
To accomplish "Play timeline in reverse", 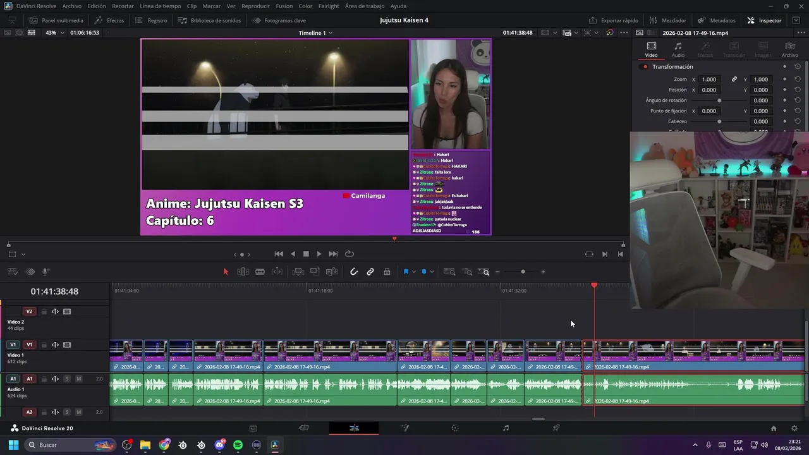I will (293, 254).
